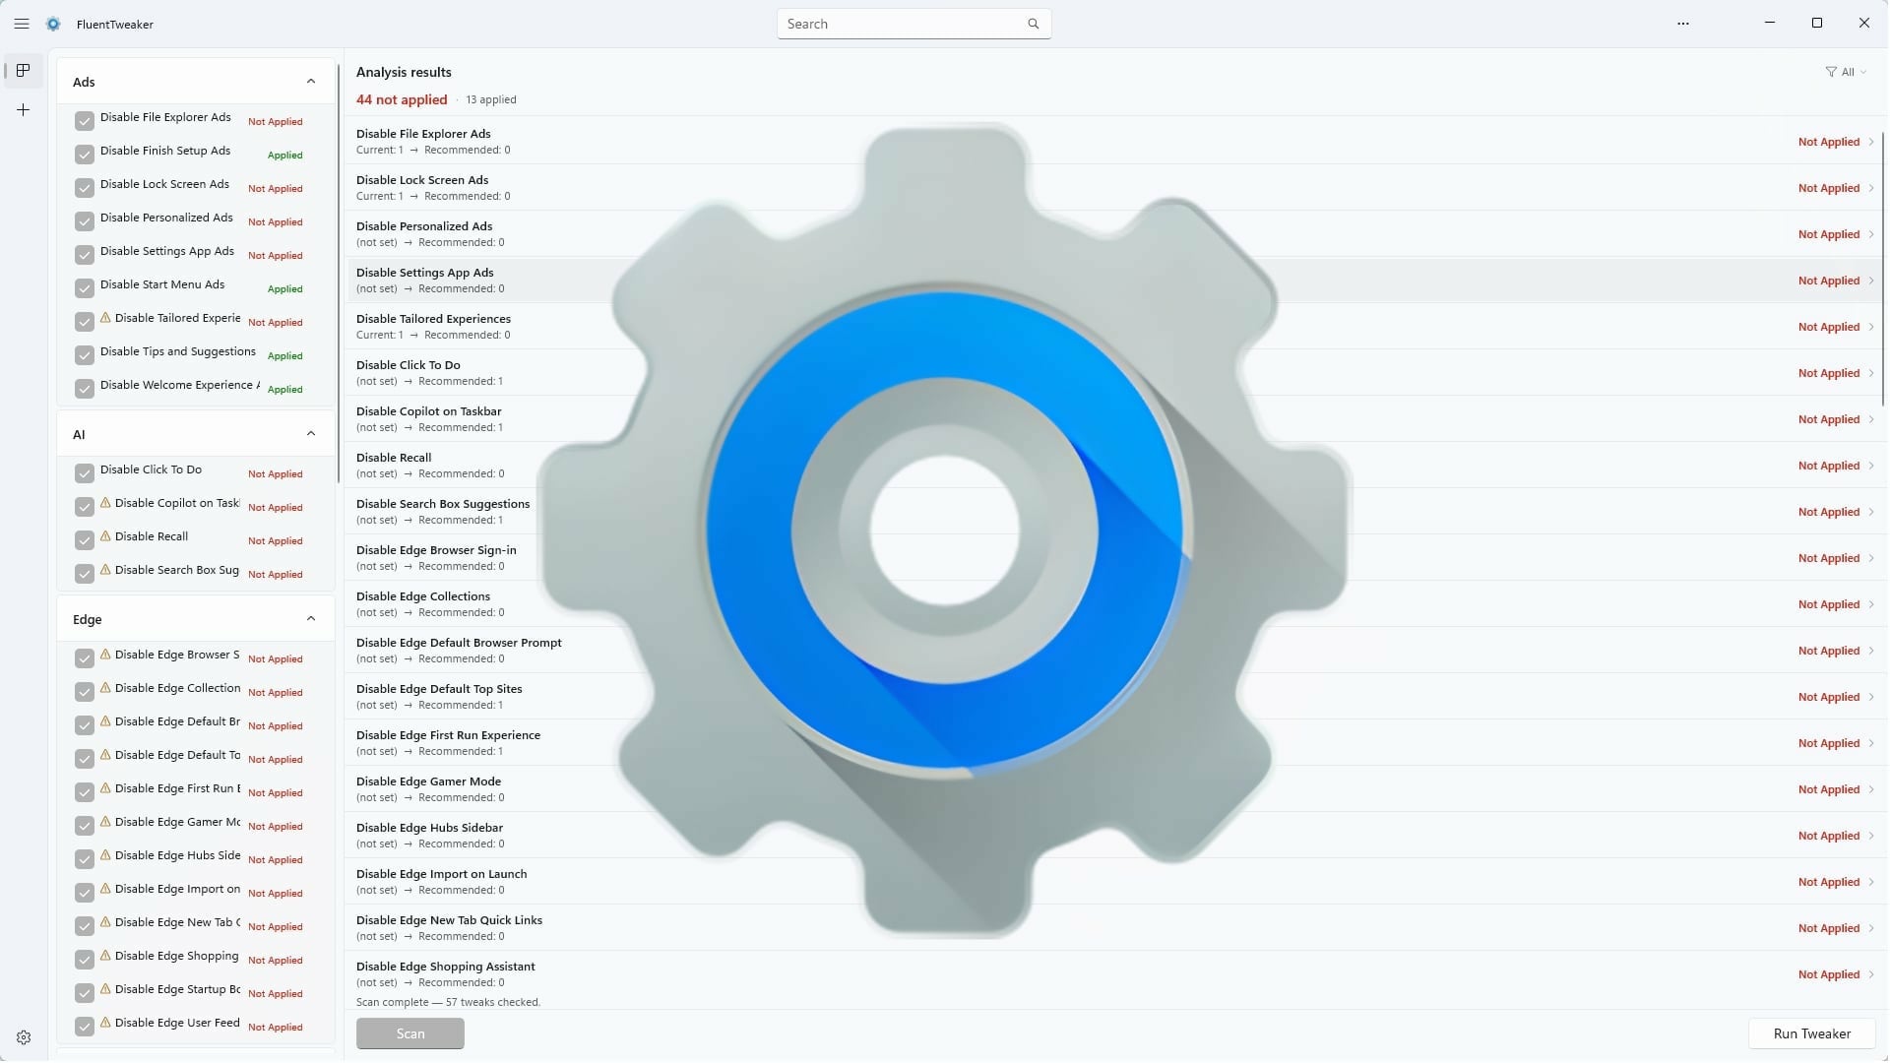Select Disable Edge Collections result row
1890x1063 pixels.
coord(1113,604)
